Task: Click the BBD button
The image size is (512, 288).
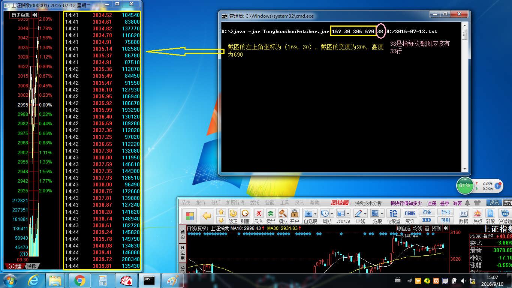Action: coord(427,220)
